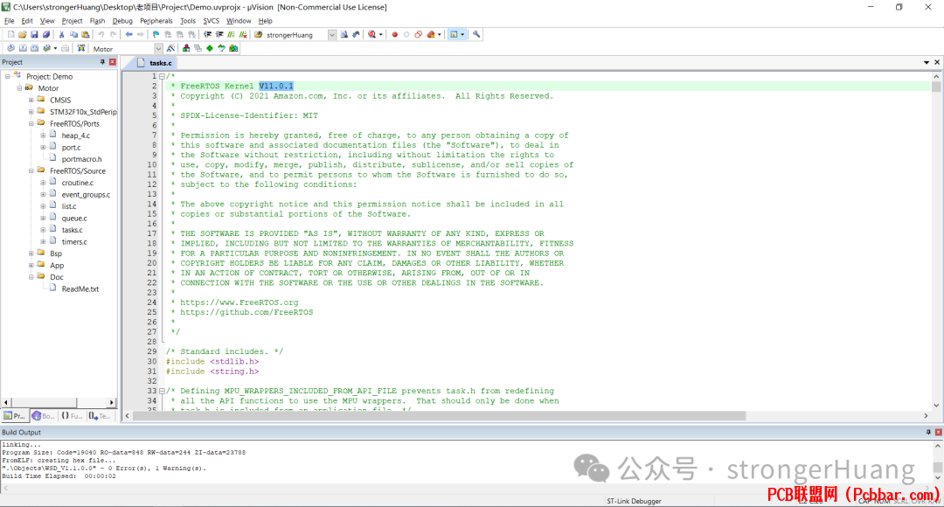
Task: Insert a breakpoint using the red dot icon
Action: (x=395, y=35)
